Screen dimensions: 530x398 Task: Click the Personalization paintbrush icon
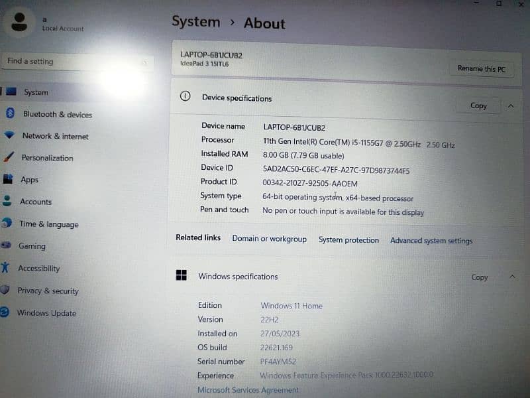[9, 157]
